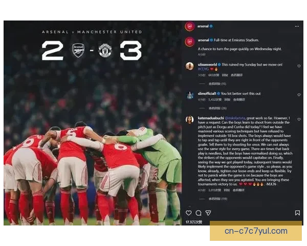Reply to slimofficial1's comment
Viewport: 307px width, 246px height.
coord(227,99)
